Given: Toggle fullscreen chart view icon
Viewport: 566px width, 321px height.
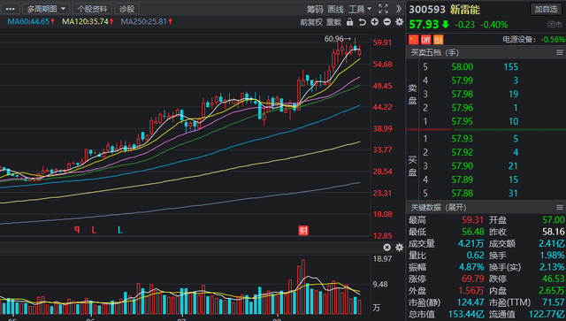Looking at the screenshot, I should [383, 9].
